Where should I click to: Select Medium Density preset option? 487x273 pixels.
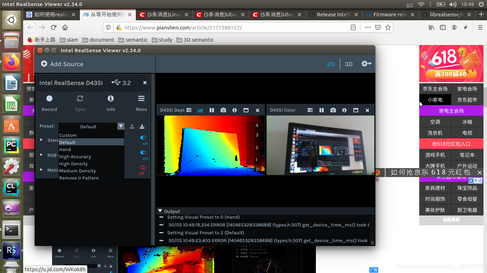coord(91,171)
